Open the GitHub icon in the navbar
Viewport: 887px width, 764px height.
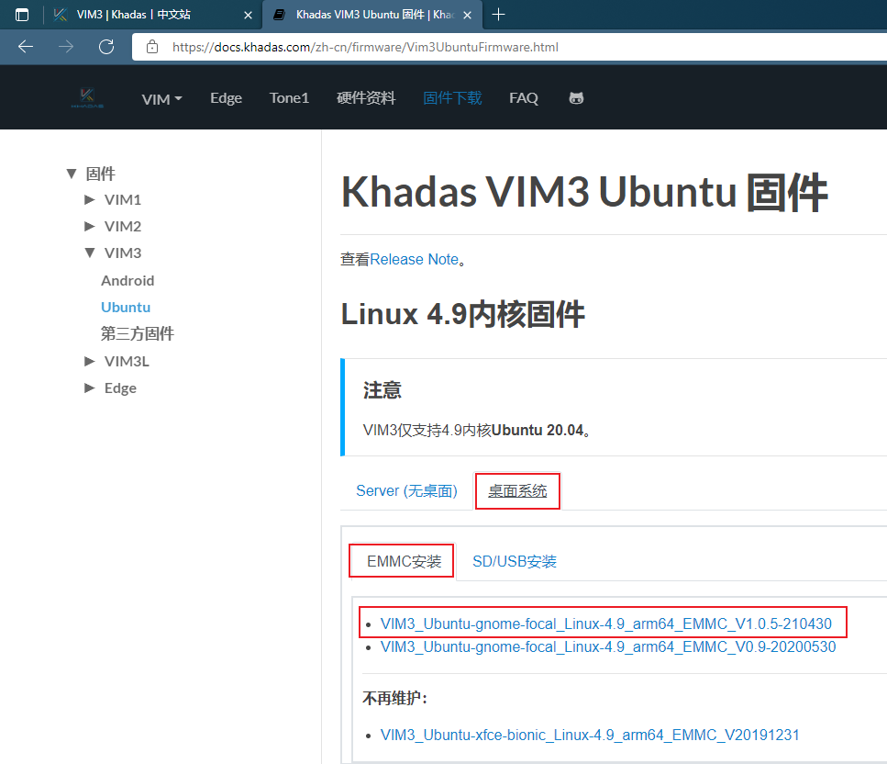point(576,97)
